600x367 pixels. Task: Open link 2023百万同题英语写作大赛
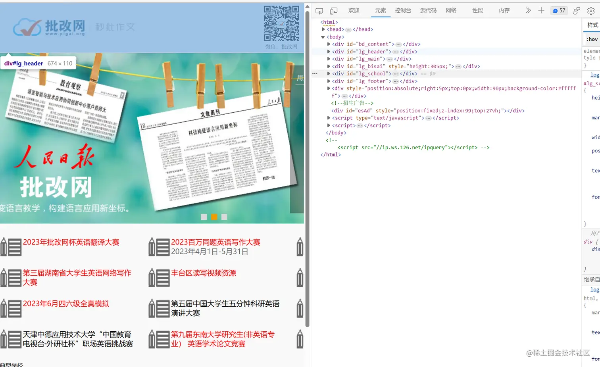pyautogui.click(x=215, y=242)
